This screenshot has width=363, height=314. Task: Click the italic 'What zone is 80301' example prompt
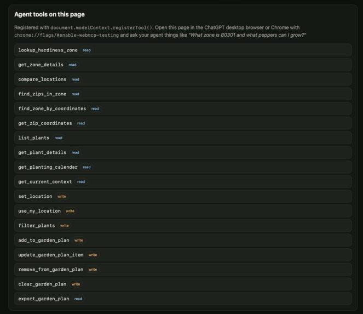tap(247, 35)
